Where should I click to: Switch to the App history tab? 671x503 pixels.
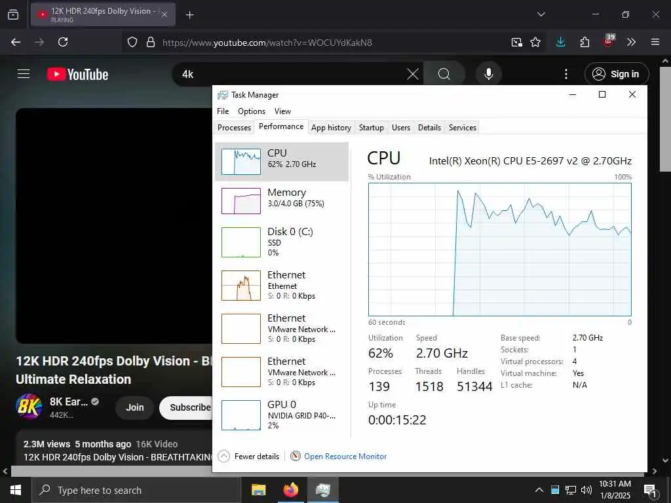pyautogui.click(x=331, y=128)
